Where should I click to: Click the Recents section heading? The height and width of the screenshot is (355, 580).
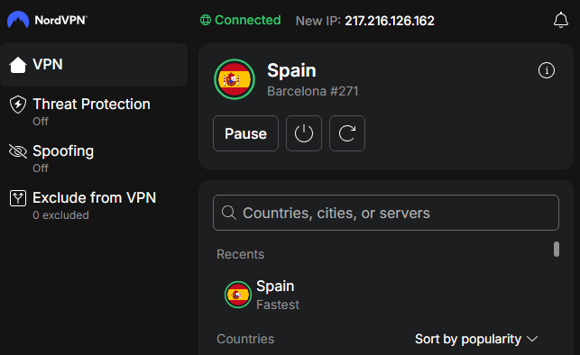[241, 254]
